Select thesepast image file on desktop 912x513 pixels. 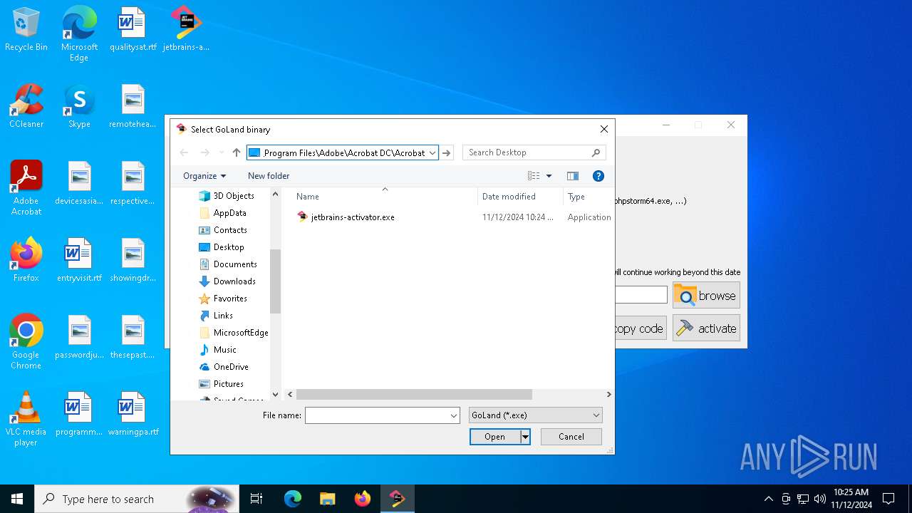[x=133, y=338]
